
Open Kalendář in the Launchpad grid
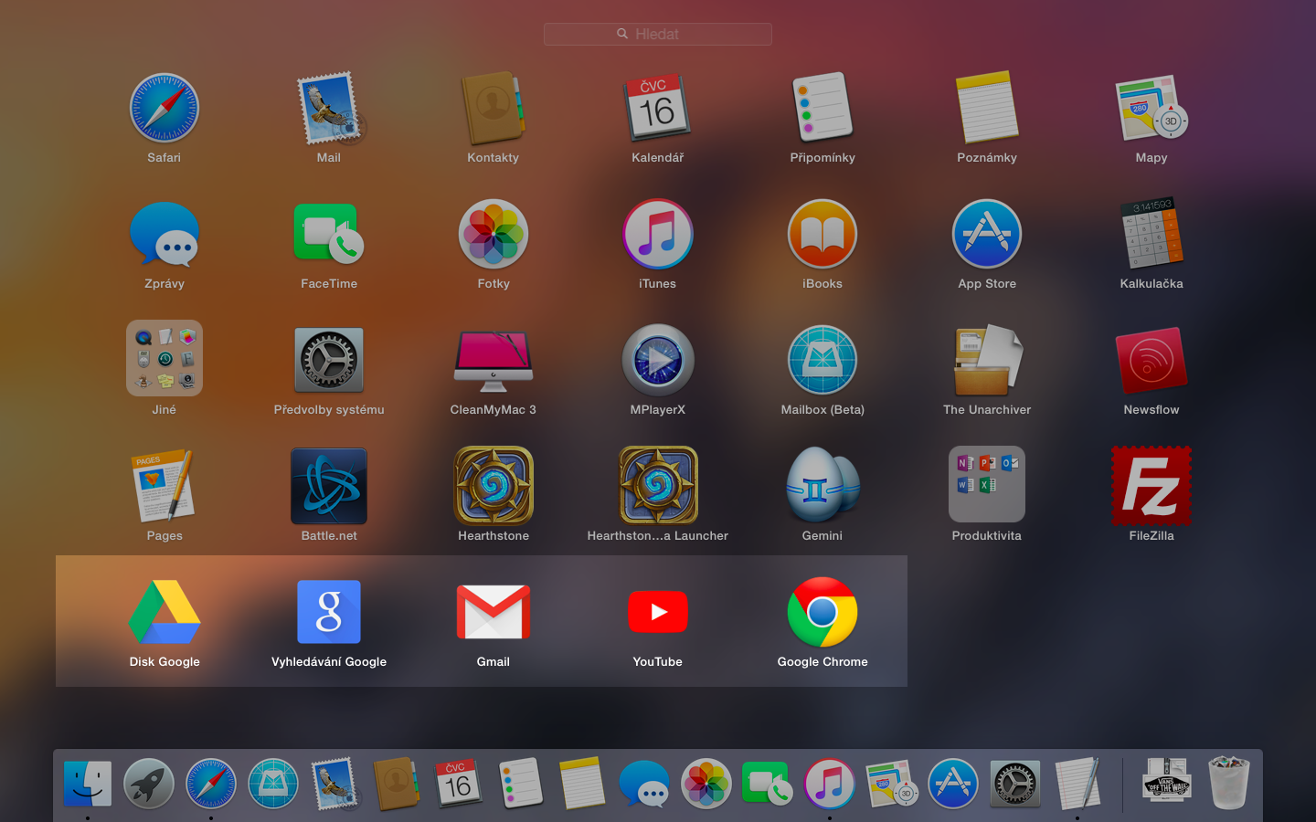pos(658,108)
